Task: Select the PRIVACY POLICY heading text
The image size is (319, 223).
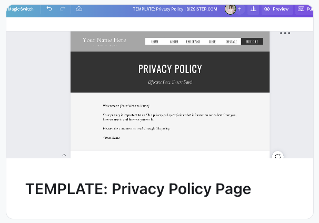Action: 170,69
